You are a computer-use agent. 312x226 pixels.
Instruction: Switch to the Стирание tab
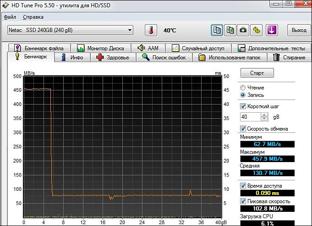(x=289, y=58)
